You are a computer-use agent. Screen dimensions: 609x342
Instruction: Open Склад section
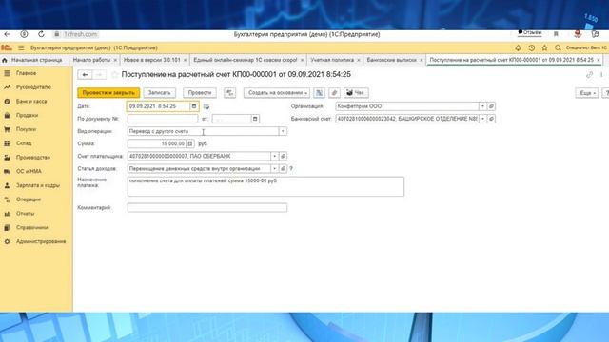pos(24,143)
